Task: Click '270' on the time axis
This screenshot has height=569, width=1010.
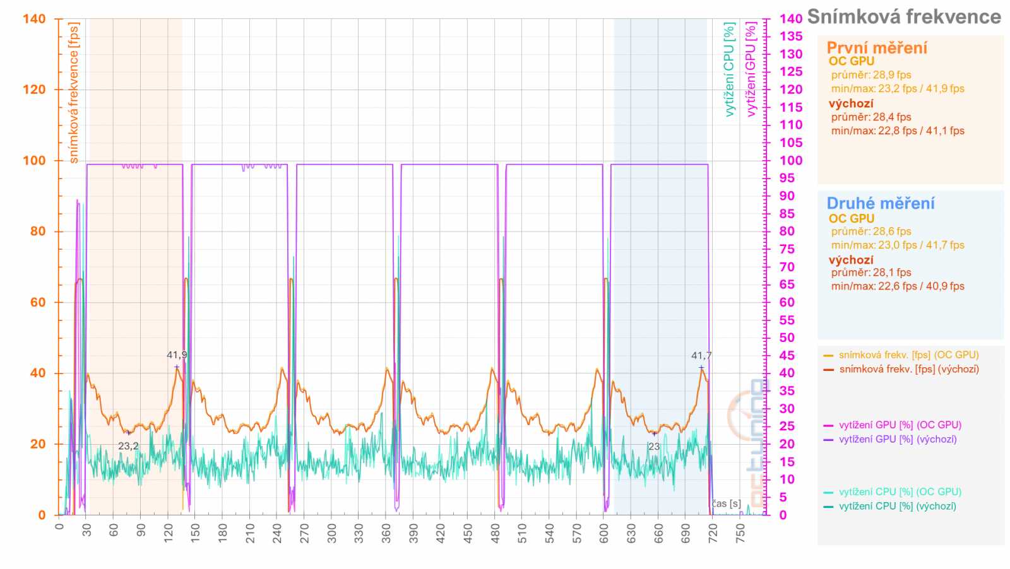Action: [x=304, y=534]
